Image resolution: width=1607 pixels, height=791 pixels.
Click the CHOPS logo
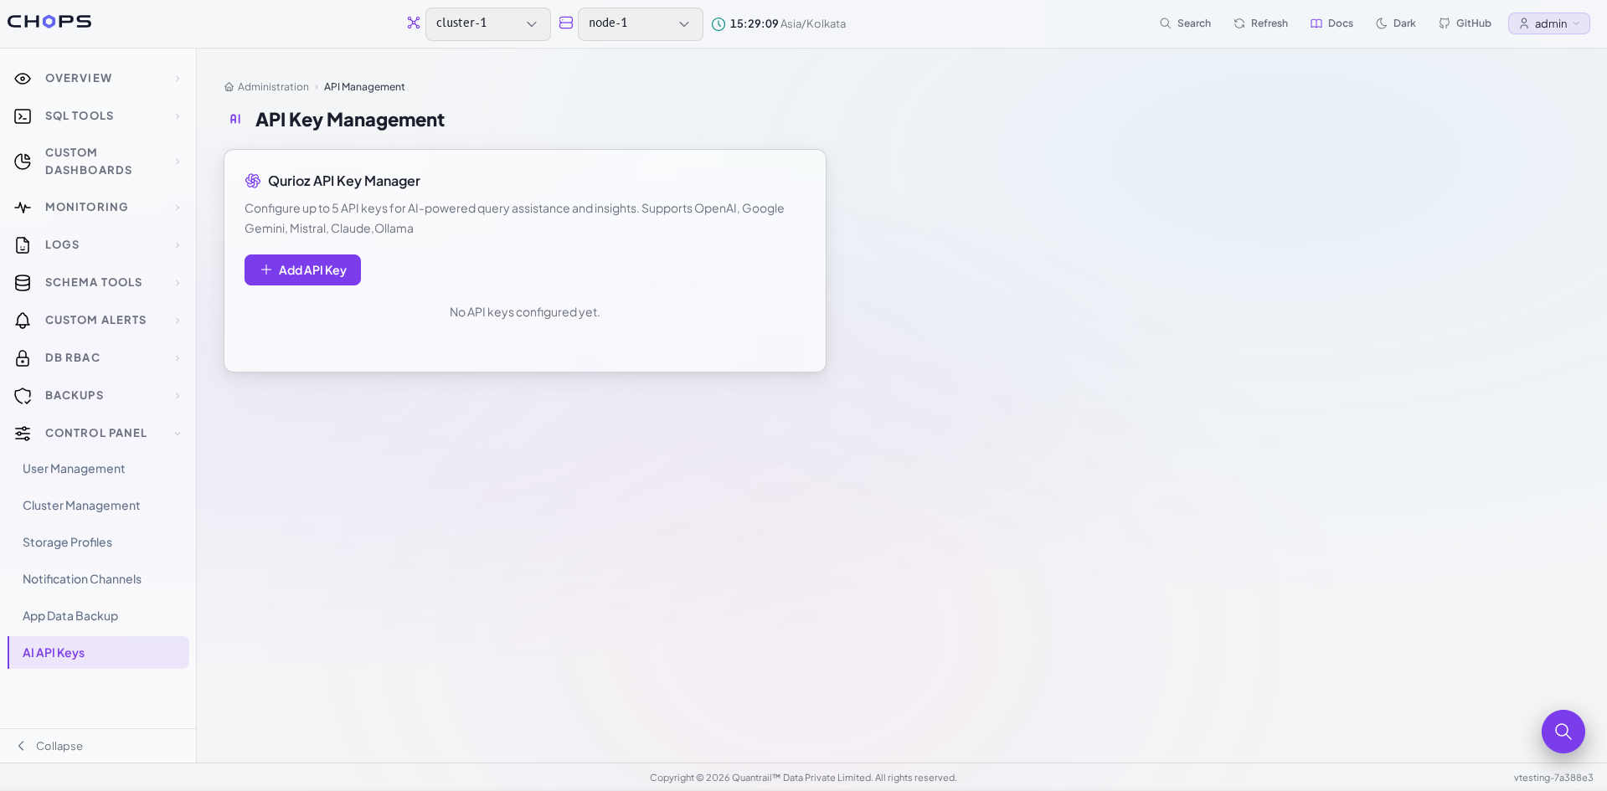pyautogui.click(x=49, y=22)
